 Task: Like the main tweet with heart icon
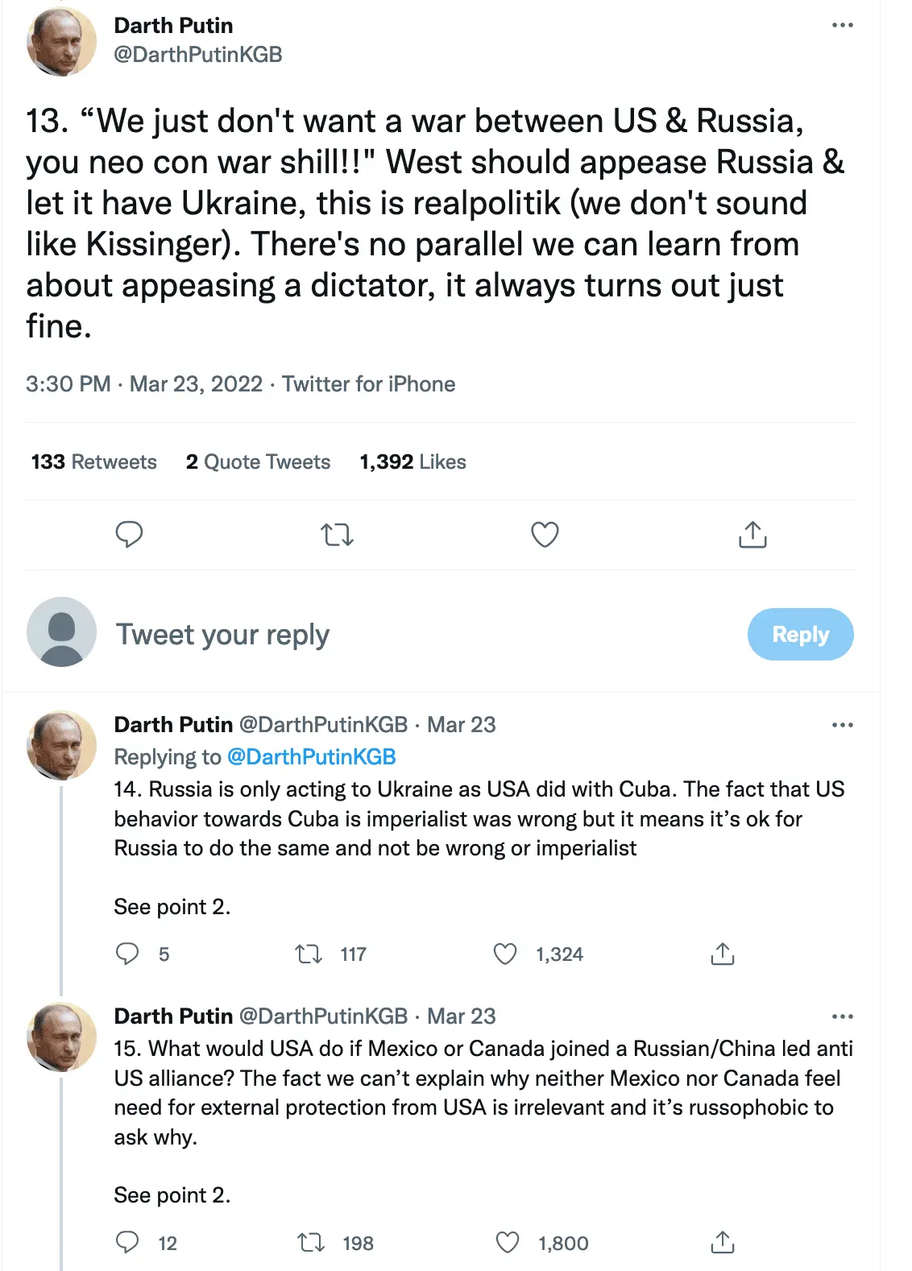click(x=545, y=534)
